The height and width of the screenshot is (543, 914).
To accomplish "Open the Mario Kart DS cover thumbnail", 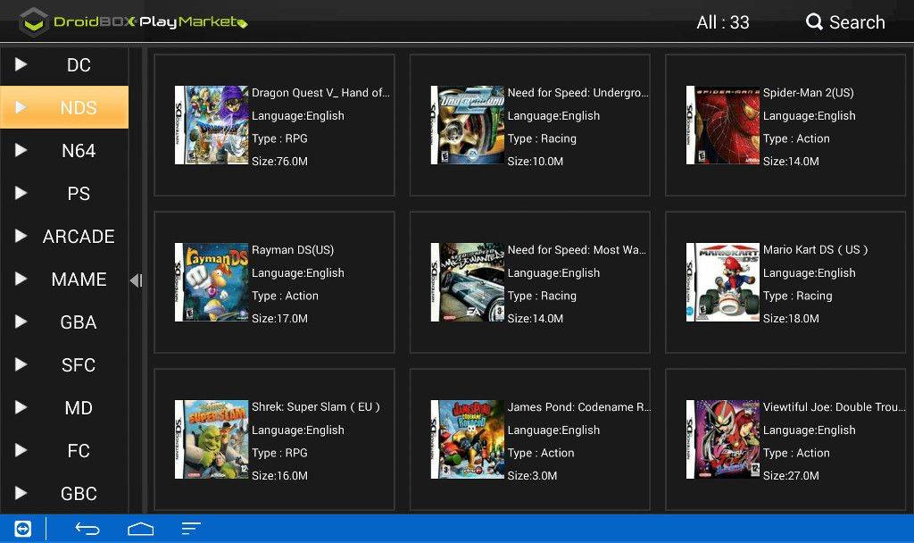I will click(723, 282).
